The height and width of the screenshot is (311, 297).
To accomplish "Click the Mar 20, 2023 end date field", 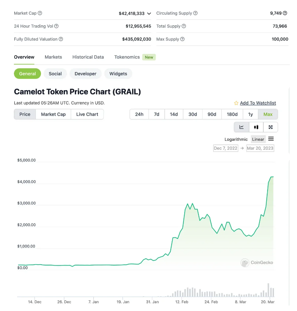I will (x=260, y=148).
